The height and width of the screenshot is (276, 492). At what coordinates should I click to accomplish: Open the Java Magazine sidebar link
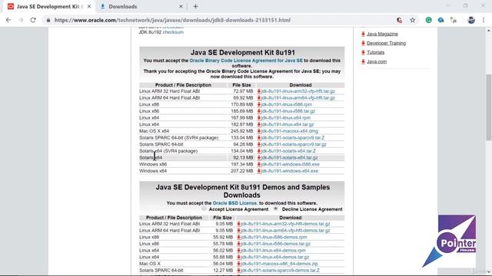382,34
